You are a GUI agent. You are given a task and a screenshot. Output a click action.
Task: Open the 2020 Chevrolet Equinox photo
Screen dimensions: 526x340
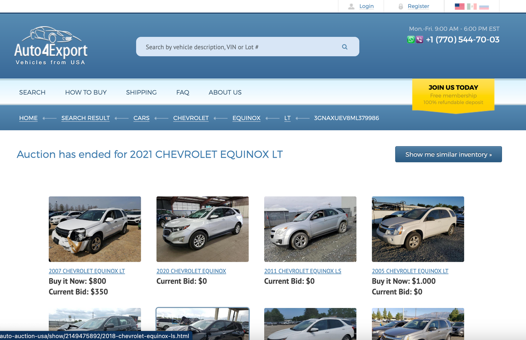202,229
